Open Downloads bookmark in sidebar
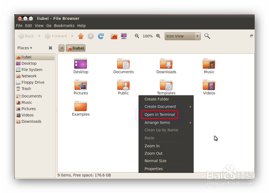This screenshot has width=269, height=193. click(x=35, y=121)
